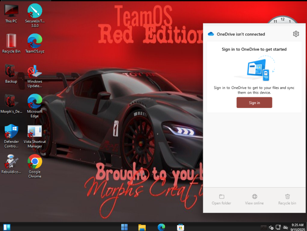Open OneDrive settings gear
This screenshot has height=231, width=307.
296,34
